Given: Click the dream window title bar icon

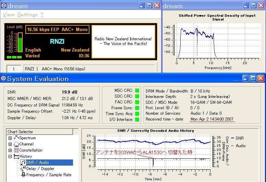Looking at the screenshot, I should [3, 5].
